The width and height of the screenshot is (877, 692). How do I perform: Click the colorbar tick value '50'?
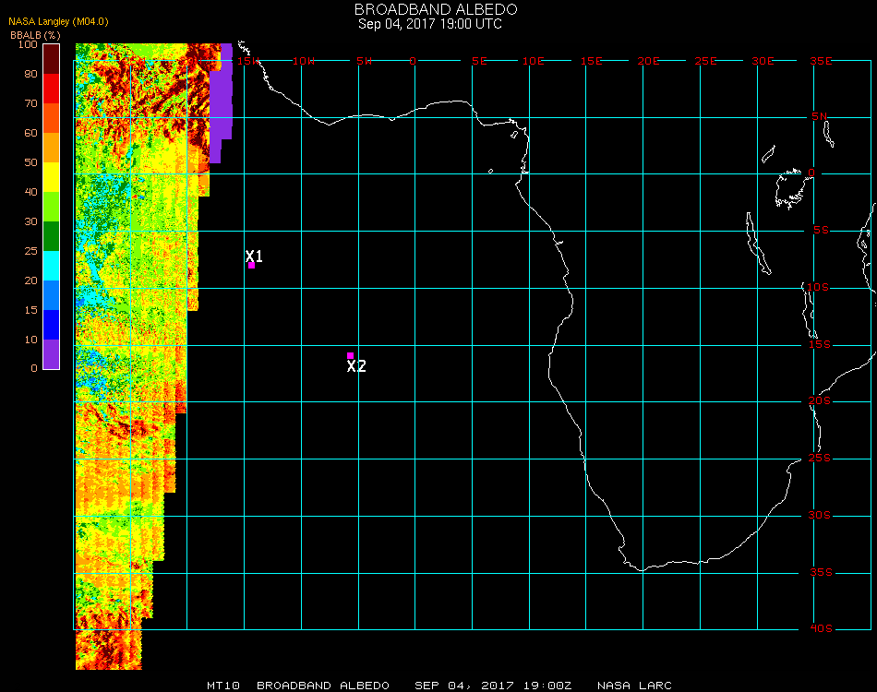[30, 162]
